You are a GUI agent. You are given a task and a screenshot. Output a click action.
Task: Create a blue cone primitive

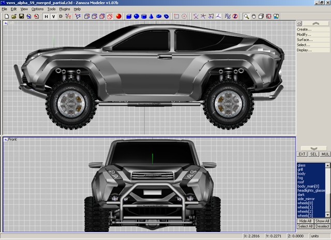[152, 17]
